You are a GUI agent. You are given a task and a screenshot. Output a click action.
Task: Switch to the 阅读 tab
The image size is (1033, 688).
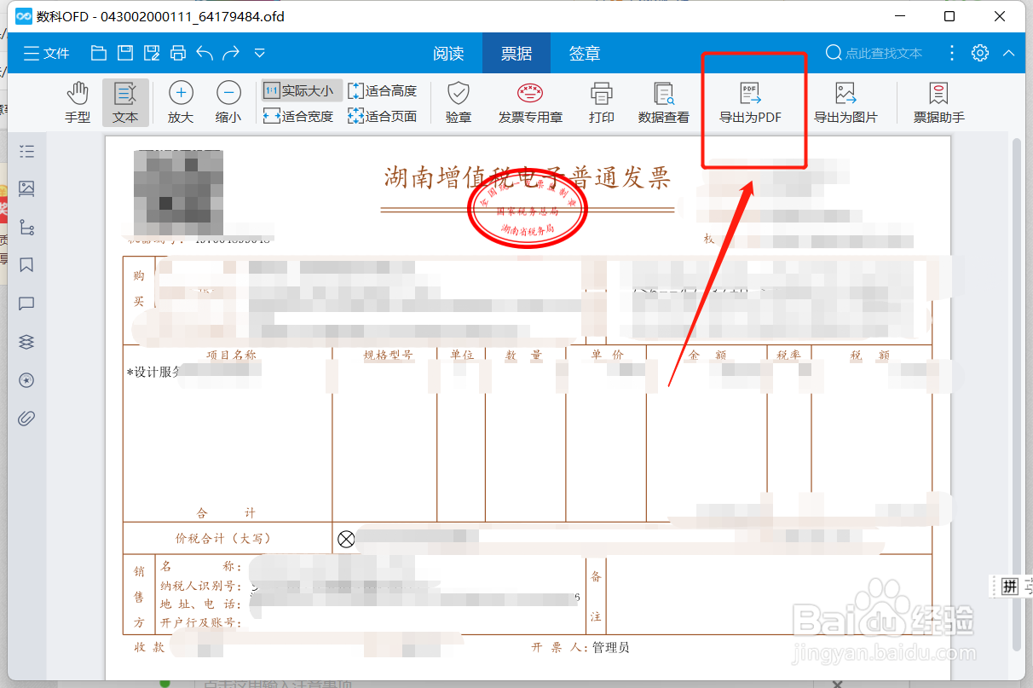pyautogui.click(x=449, y=52)
